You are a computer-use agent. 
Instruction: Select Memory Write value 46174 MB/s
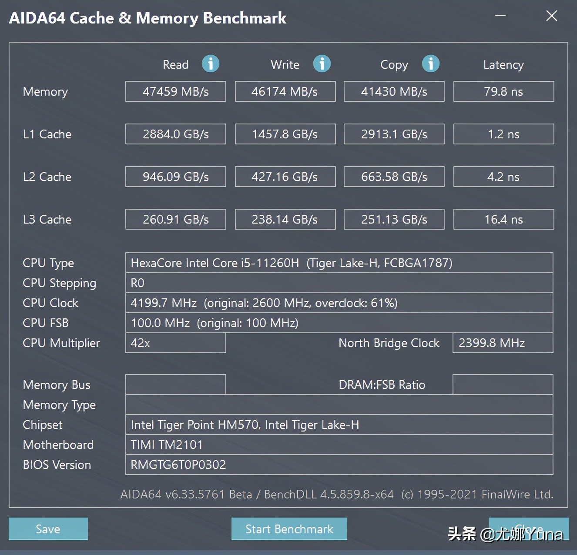[285, 91]
